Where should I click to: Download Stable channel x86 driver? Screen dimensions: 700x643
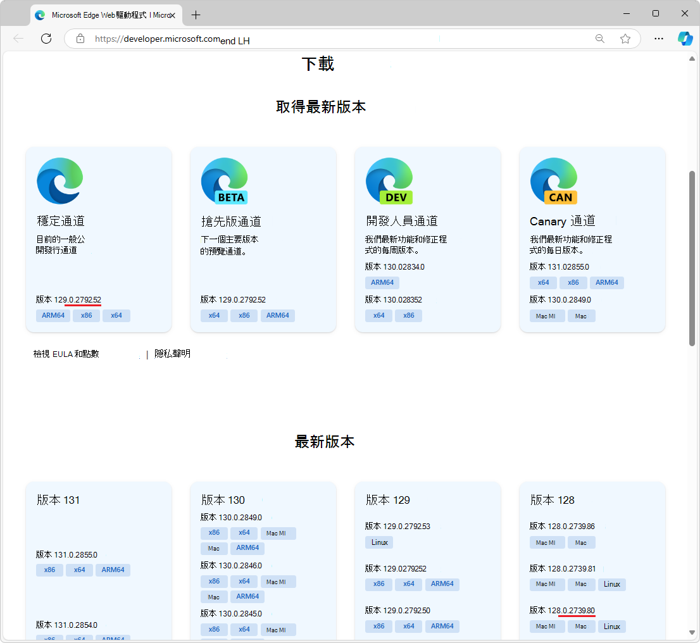[x=87, y=316]
